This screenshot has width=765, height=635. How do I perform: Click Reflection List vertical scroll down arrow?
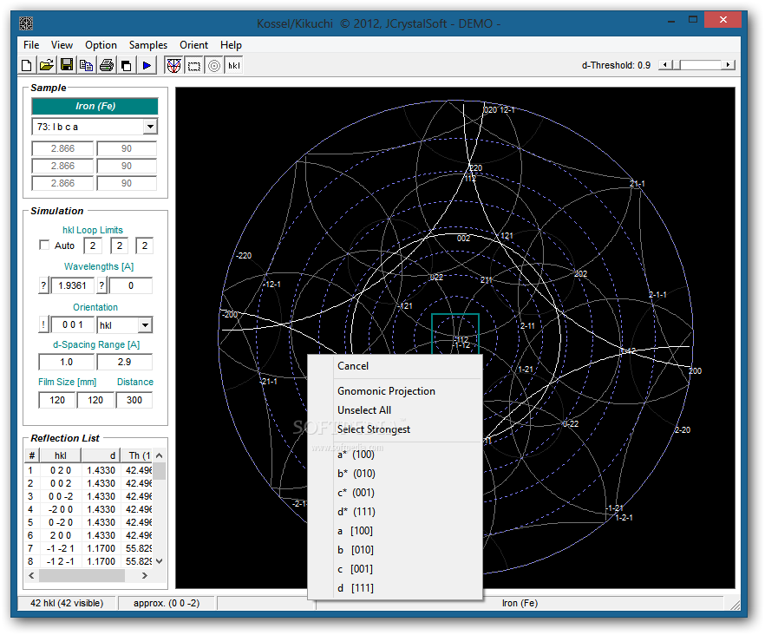coord(159,561)
